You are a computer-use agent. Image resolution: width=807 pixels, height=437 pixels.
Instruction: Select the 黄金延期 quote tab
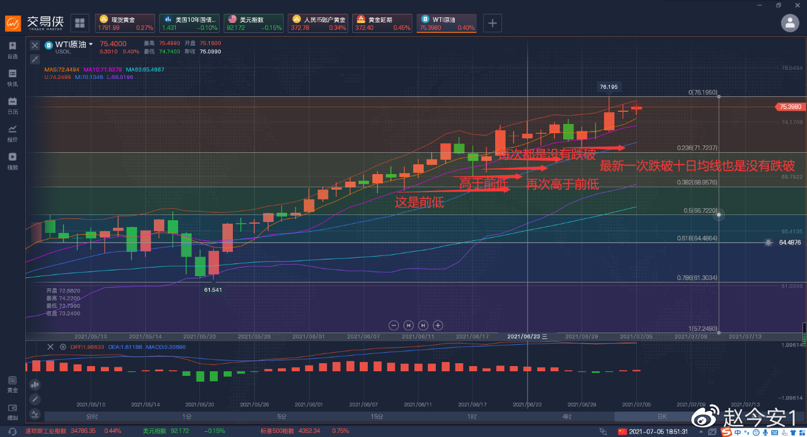383,23
